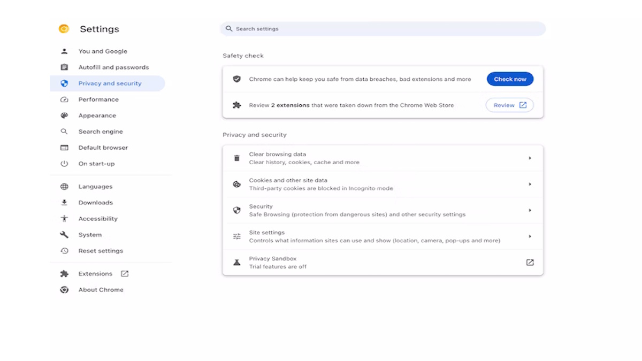Click the external link icon beside Extensions
This screenshot has width=642, height=361.
(125, 274)
